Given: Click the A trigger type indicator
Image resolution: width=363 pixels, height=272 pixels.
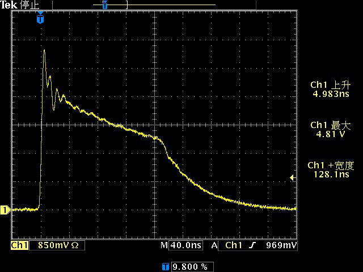Looking at the screenshot, I should pos(214,245).
